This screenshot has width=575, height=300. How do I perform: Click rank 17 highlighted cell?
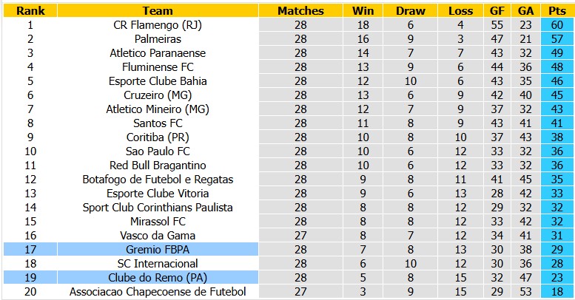click(x=30, y=250)
